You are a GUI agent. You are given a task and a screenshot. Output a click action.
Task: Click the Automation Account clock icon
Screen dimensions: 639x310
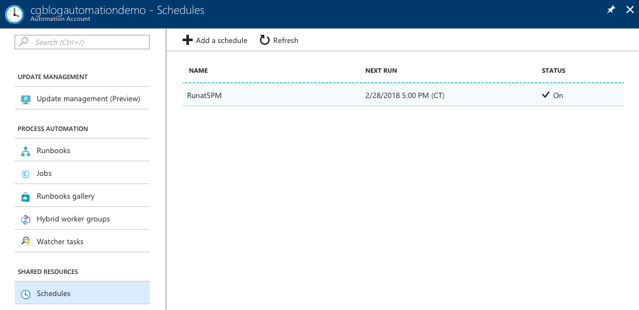click(15, 14)
